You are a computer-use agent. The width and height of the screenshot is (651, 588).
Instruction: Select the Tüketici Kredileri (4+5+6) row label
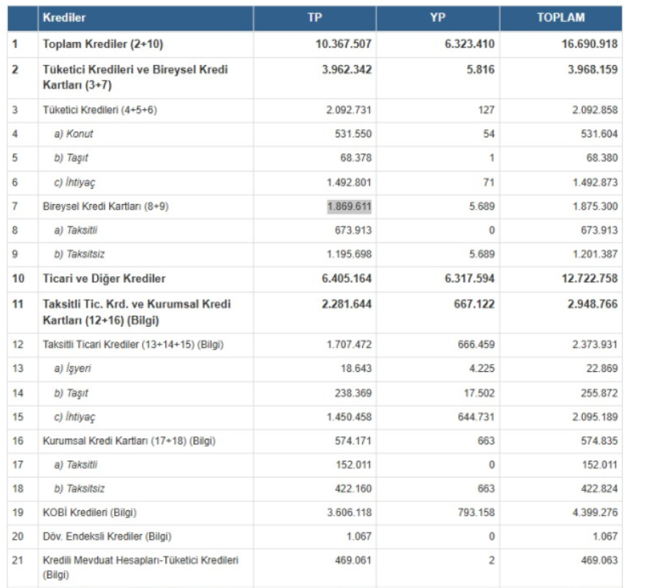click(100, 110)
